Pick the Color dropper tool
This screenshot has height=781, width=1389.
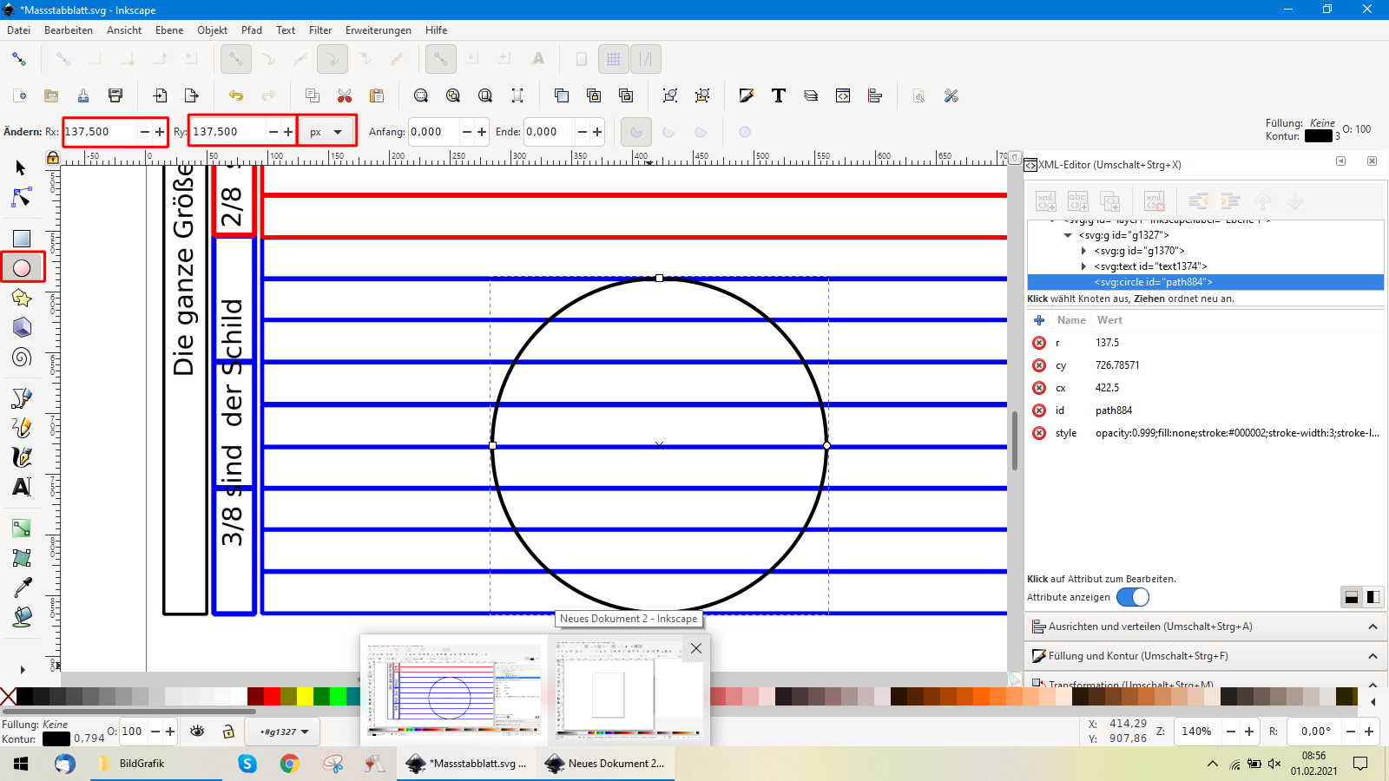pos(23,587)
